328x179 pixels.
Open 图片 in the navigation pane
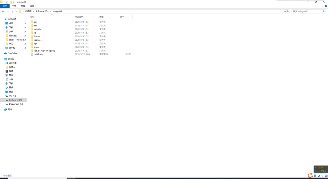[11, 75]
